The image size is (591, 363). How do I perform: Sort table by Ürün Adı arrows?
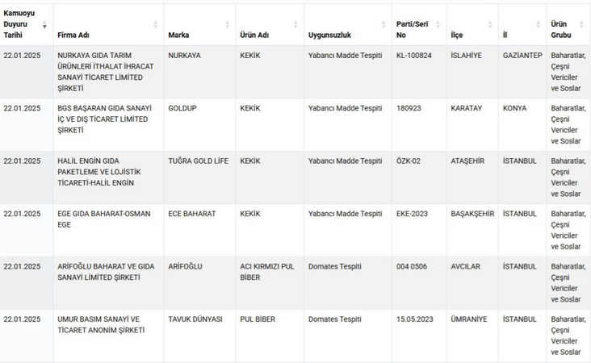(295, 25)
